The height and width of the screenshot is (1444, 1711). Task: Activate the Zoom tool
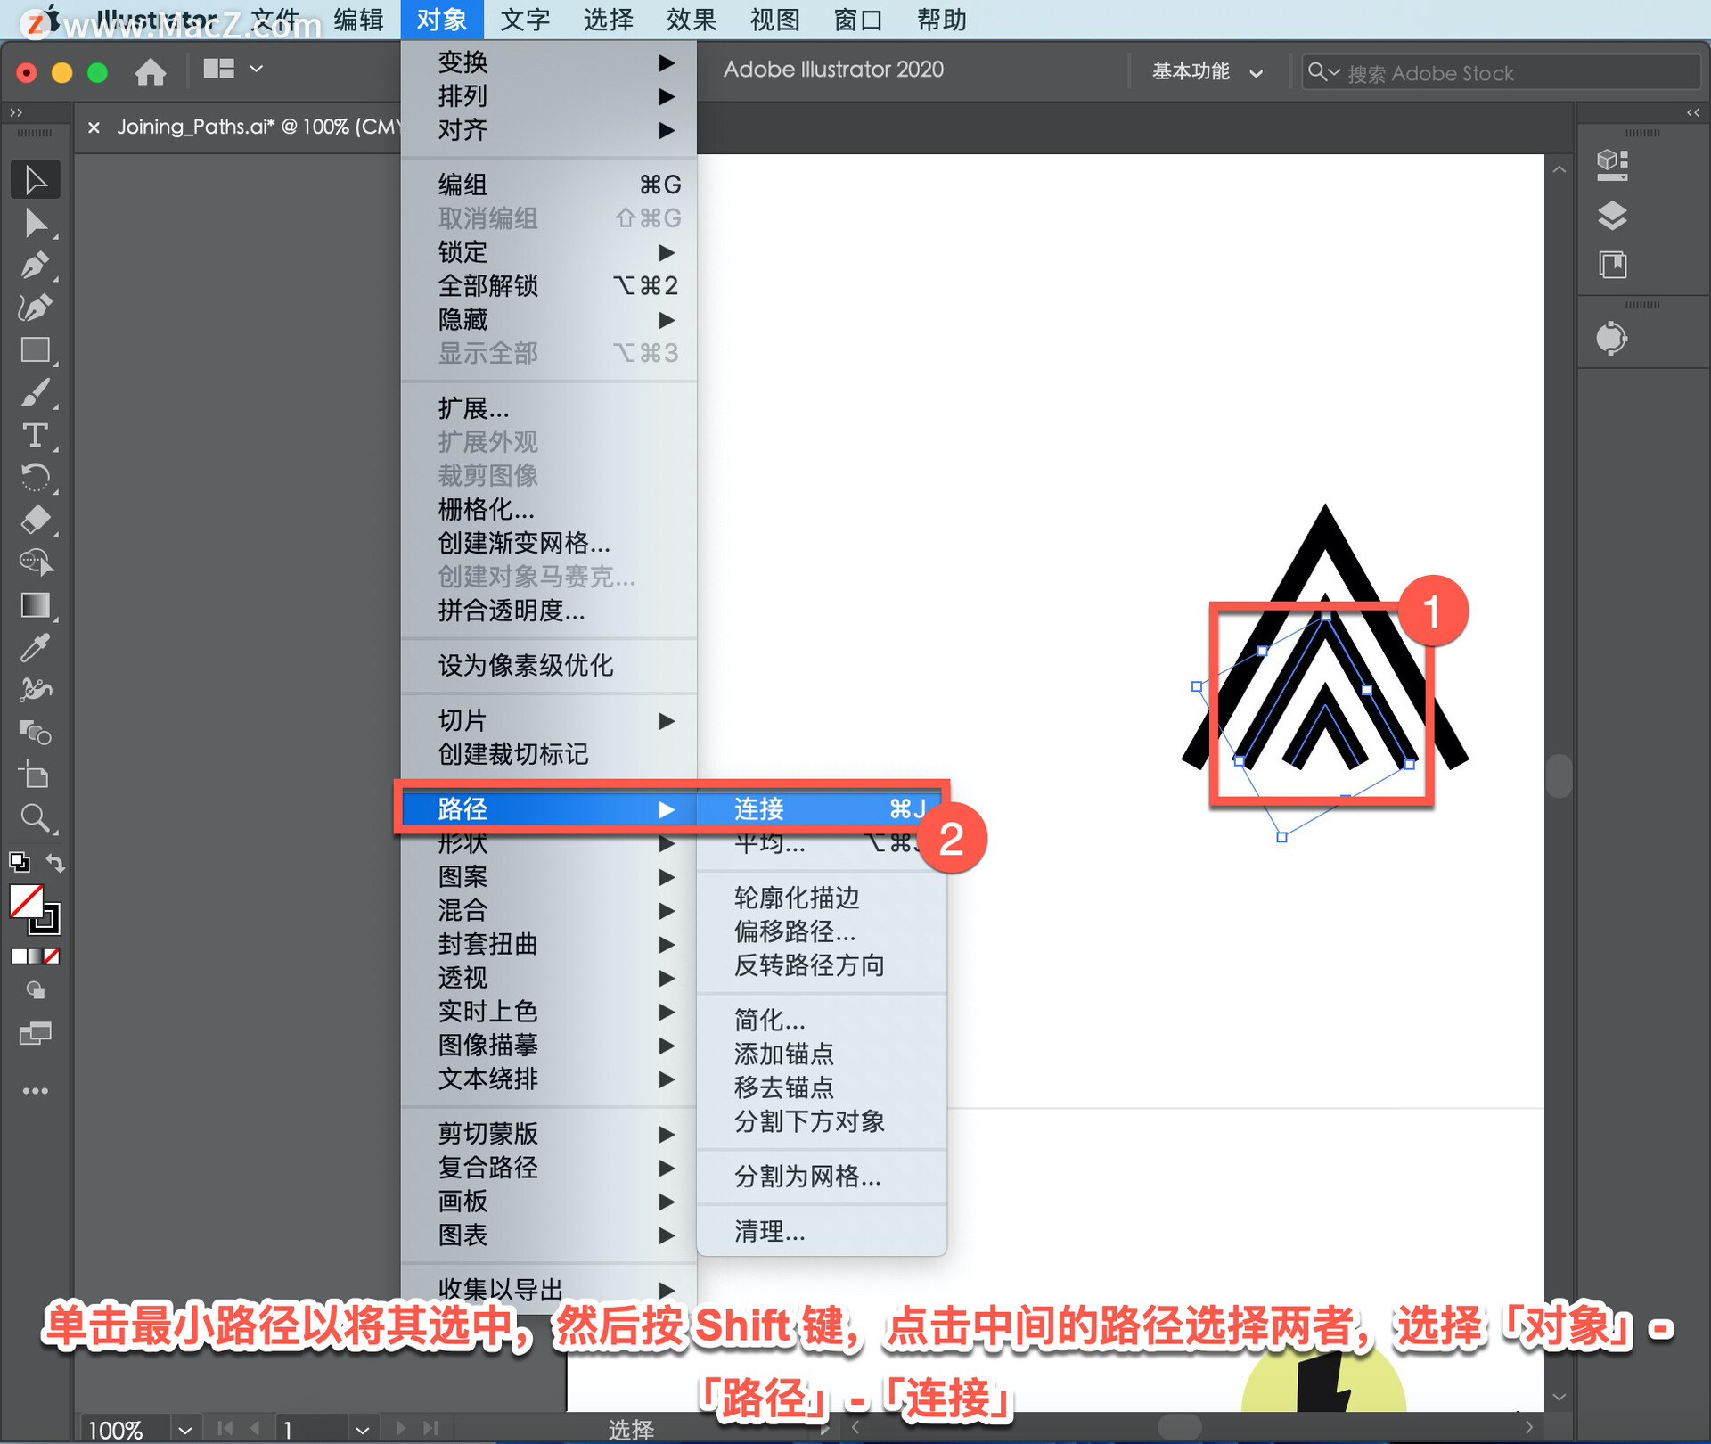(x=35, y=817)
